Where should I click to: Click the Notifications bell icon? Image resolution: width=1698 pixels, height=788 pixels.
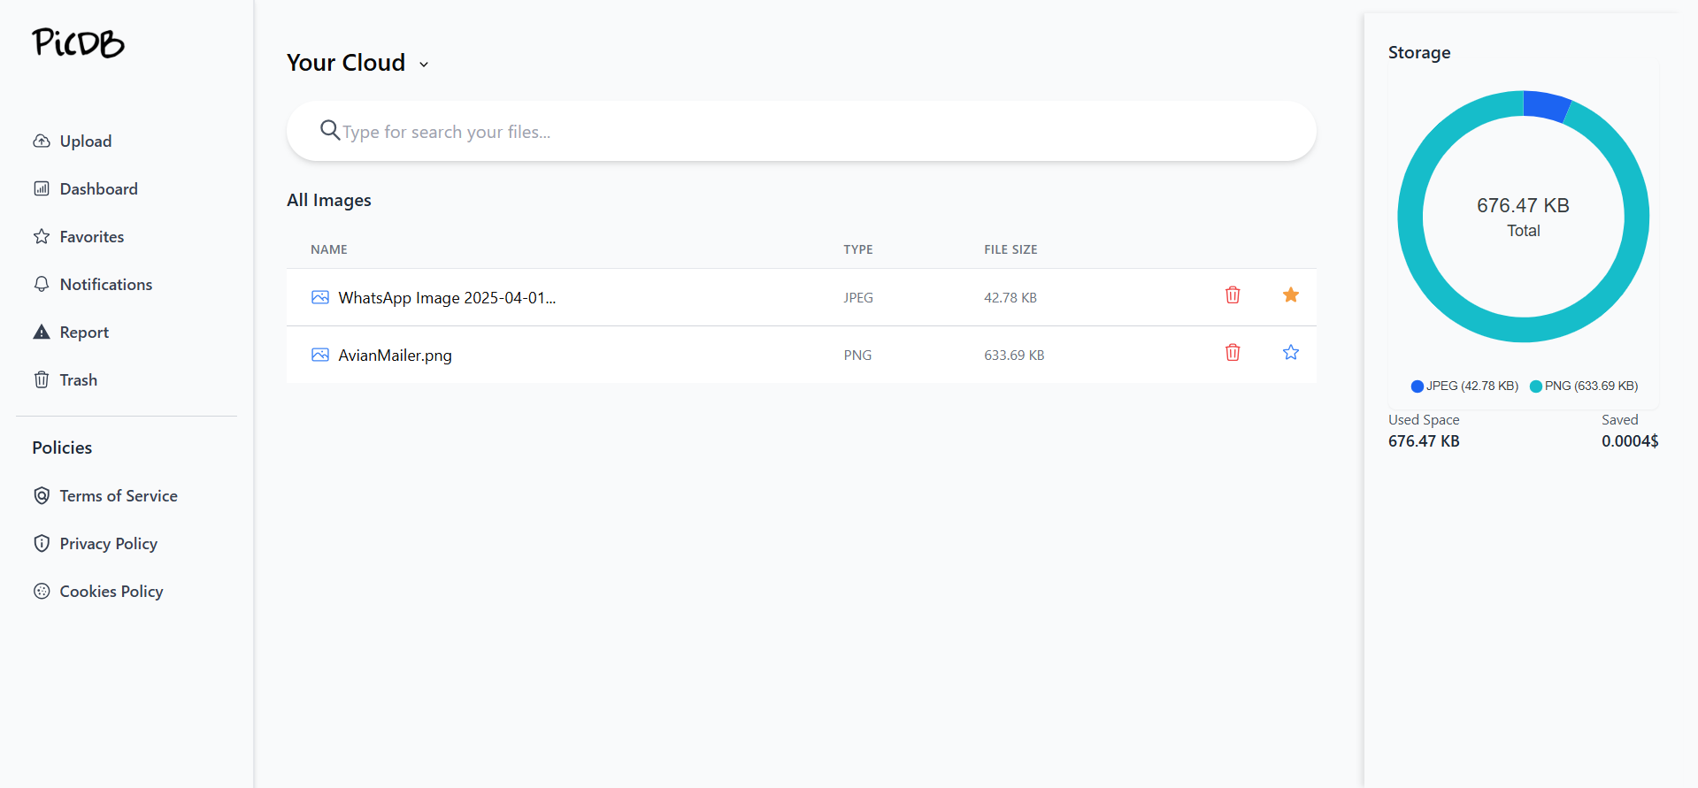(x=42, y=285)
